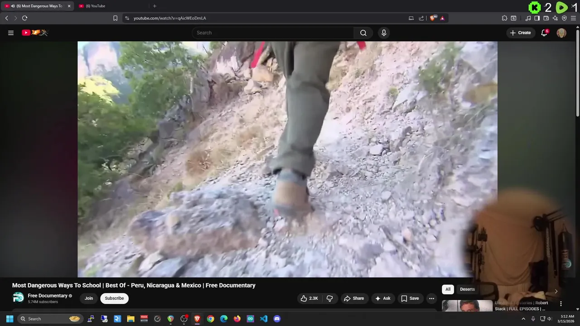Open the Free Documentary channel name link
Image resolution: width=580 pixels, height=326 pixels.
(x=48, y=296)
